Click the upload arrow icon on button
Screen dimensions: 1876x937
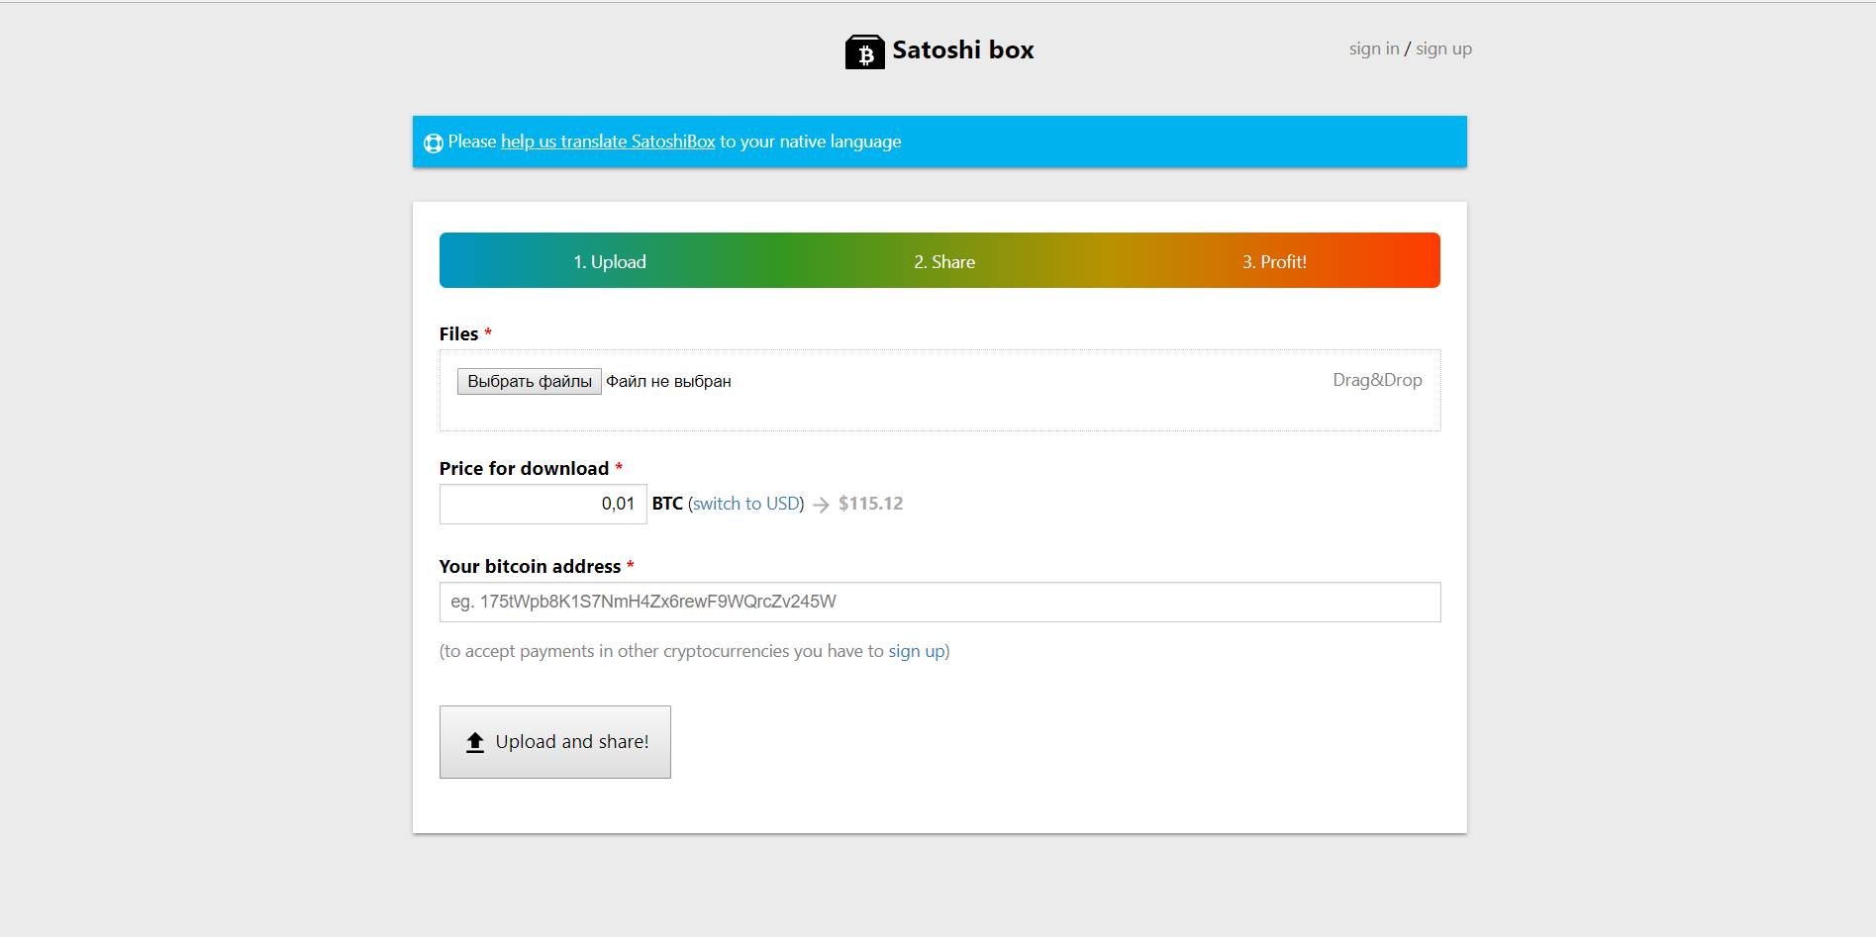point(475,742)
